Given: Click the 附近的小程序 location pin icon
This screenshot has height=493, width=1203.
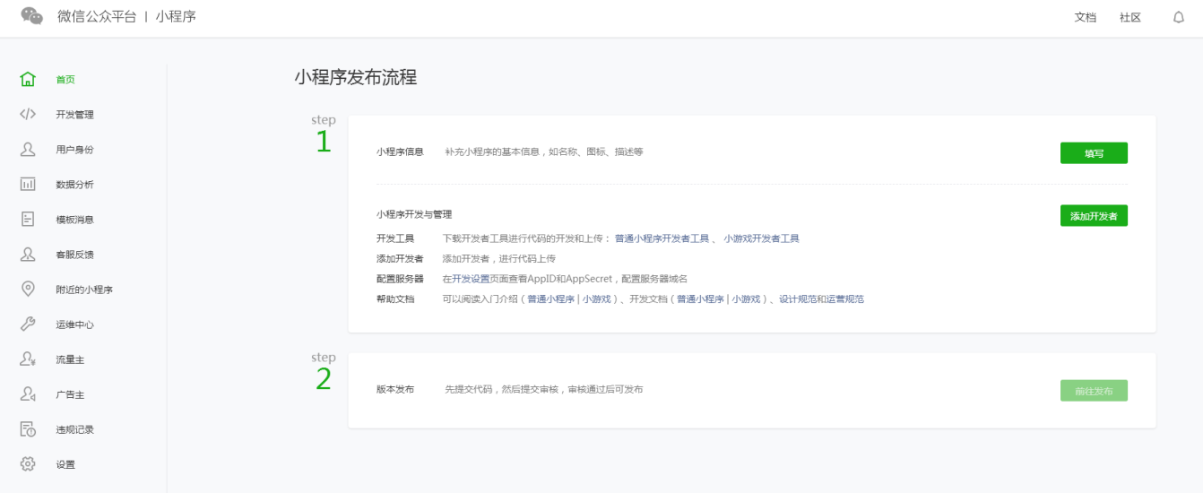Looking at the screenshot, I should tap(28, 289).
